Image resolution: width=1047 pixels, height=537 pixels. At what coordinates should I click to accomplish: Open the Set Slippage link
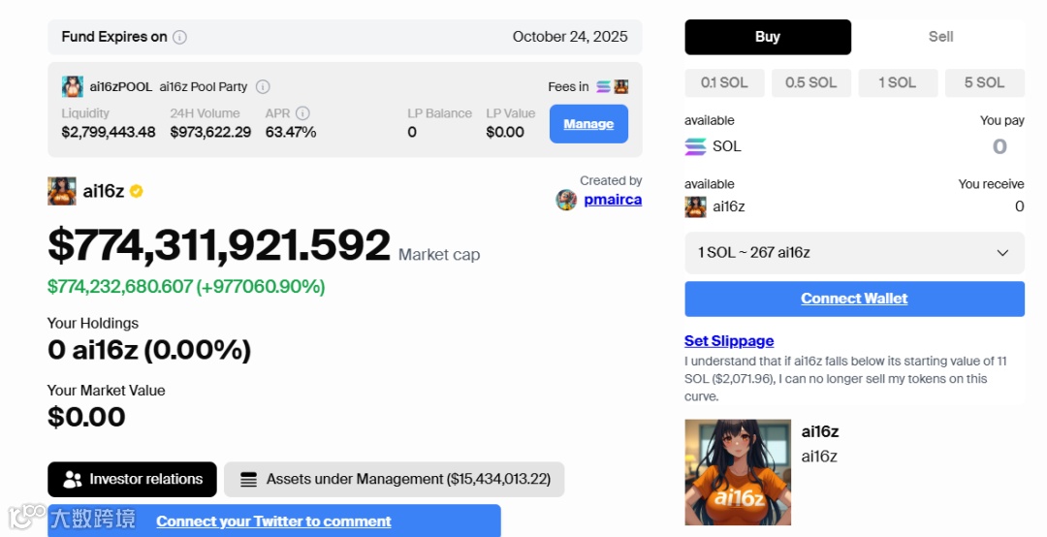tap(729, 340)
